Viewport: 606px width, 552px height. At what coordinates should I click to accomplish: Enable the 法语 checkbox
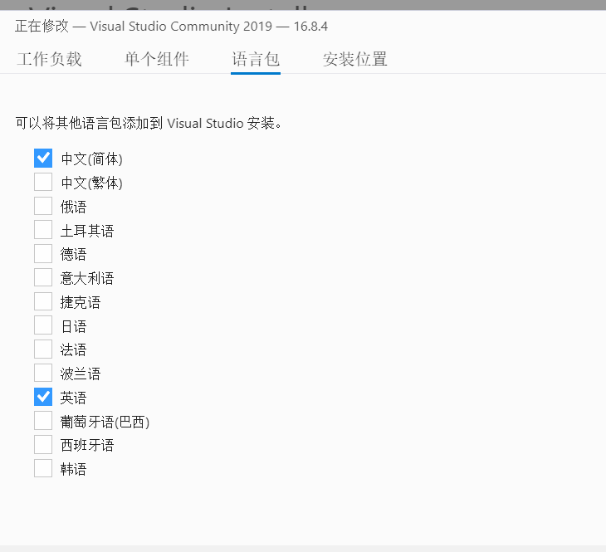[x=43, y=349]
